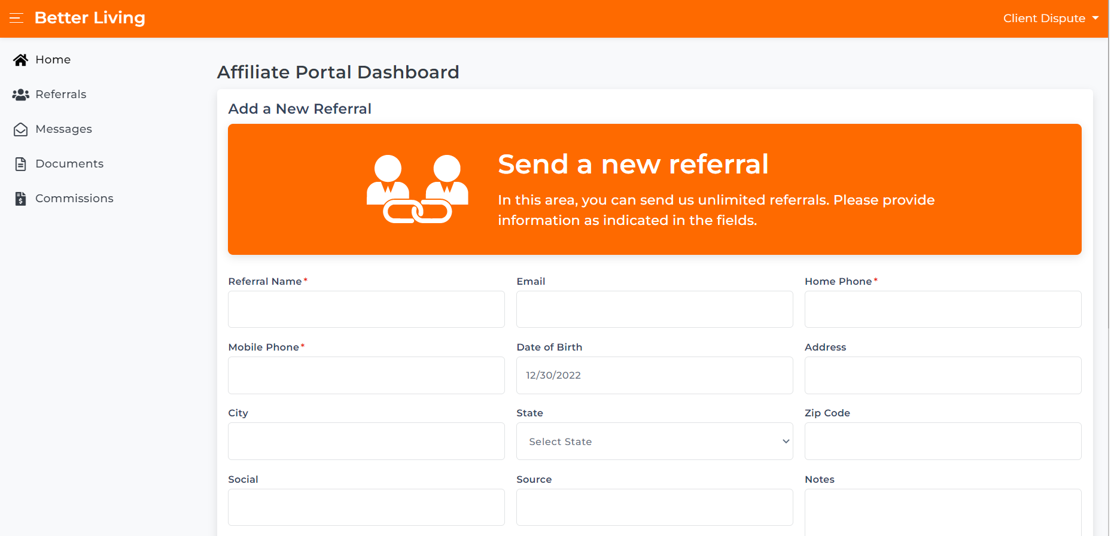Click the Zip Code label

[827, 413]
